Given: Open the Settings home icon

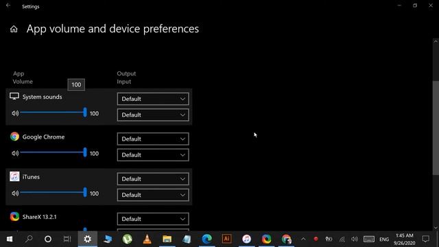Looking at the screenshot, I should (14, 29).
